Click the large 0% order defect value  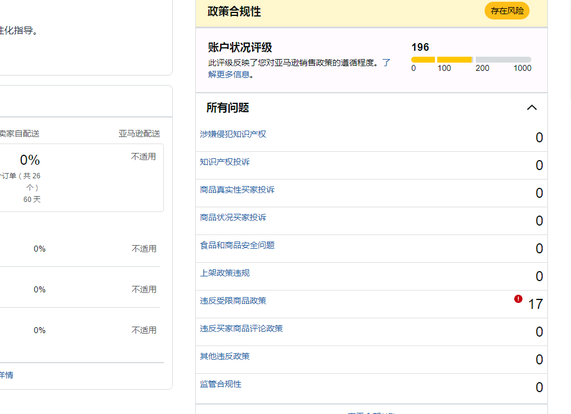[x=30, y=160]
